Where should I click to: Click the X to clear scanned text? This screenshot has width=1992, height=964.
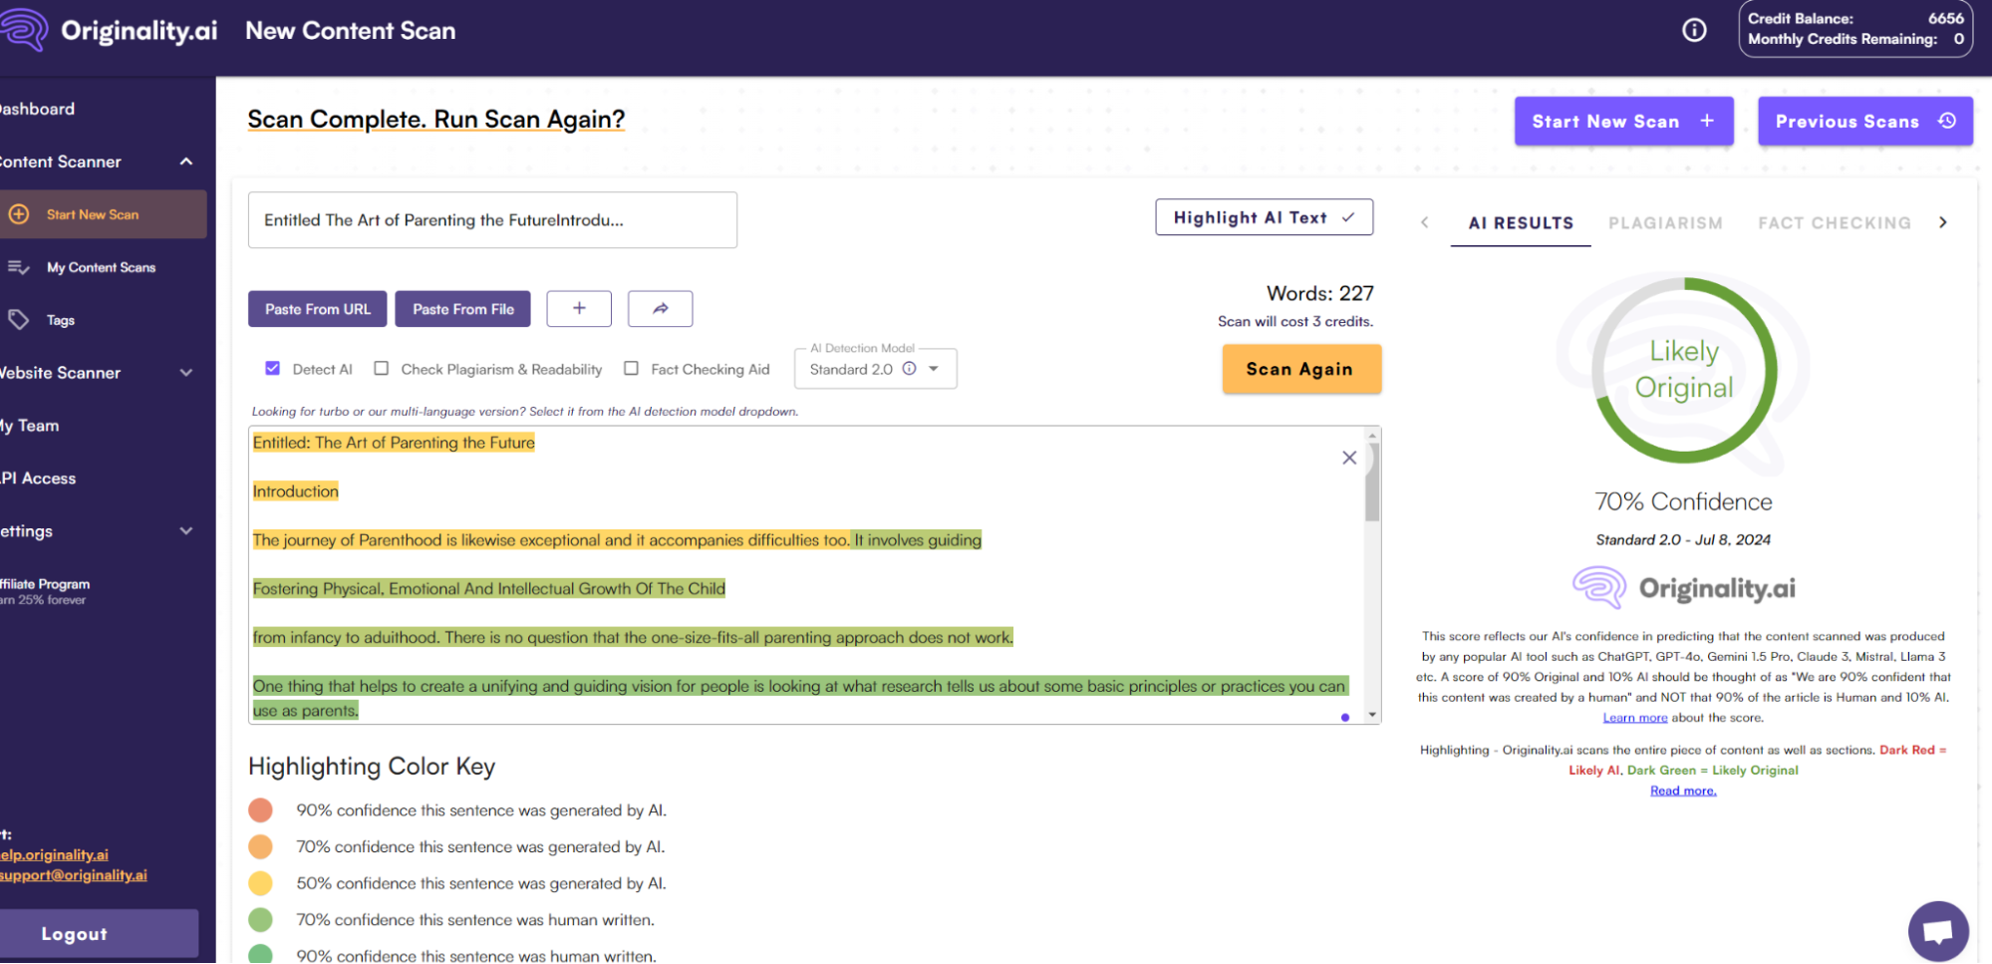pos(1349,458)
